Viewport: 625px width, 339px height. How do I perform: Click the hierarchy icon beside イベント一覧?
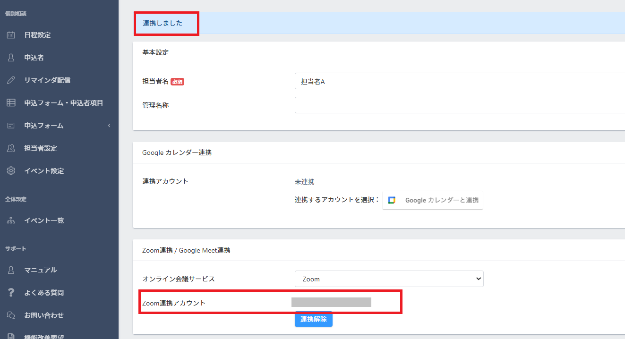pyautogui.click(x=11, y=220)
